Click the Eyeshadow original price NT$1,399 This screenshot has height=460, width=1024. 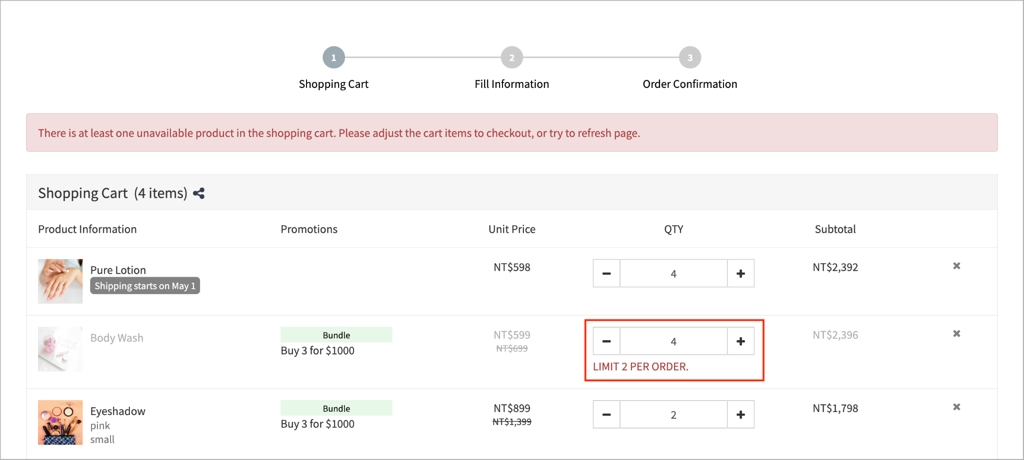(512, 422)
